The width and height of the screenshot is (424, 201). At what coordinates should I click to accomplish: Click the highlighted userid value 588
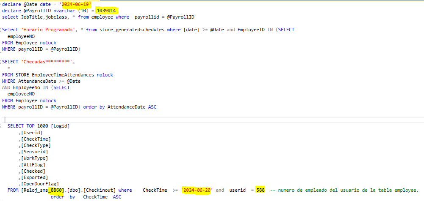pos(260,190)
